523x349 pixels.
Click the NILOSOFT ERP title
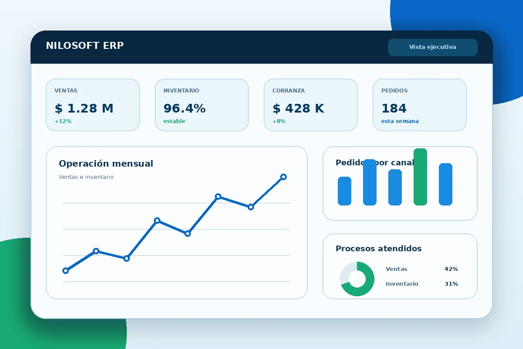[85, 45]
